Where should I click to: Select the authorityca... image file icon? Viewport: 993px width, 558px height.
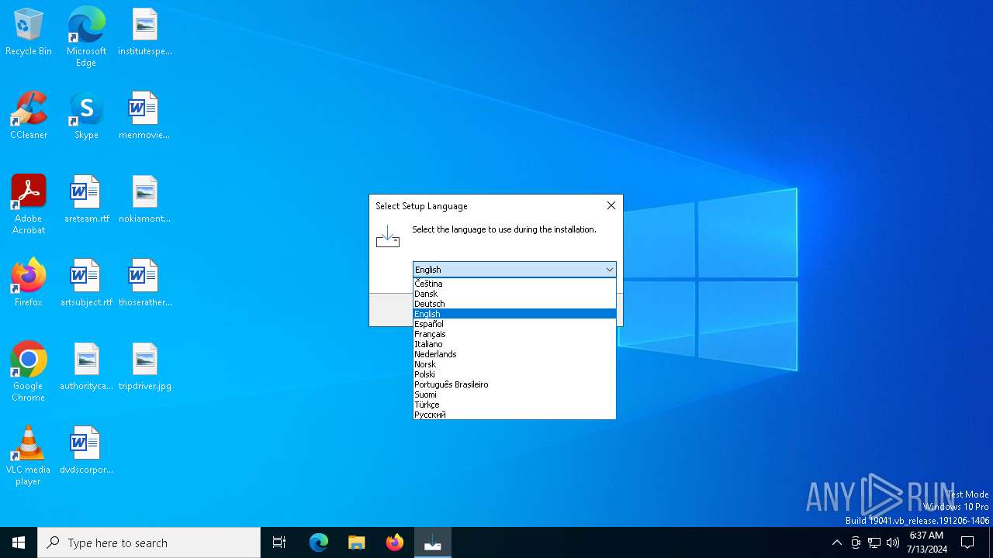86,367
